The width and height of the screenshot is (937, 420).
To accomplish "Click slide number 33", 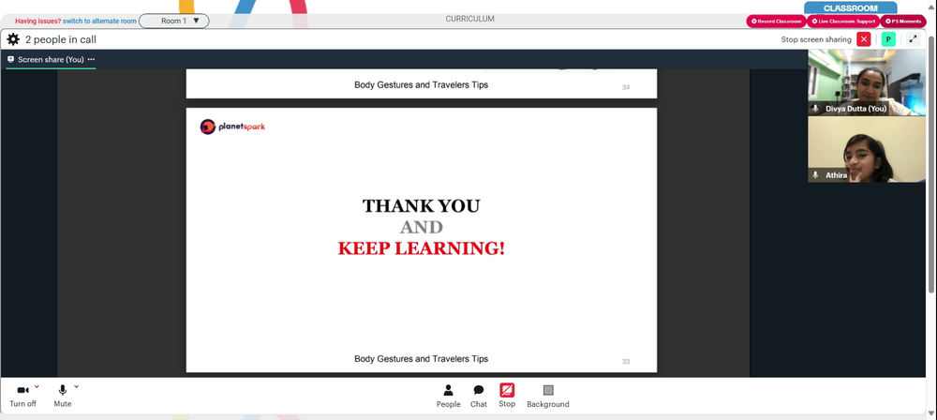I will 626,361.
